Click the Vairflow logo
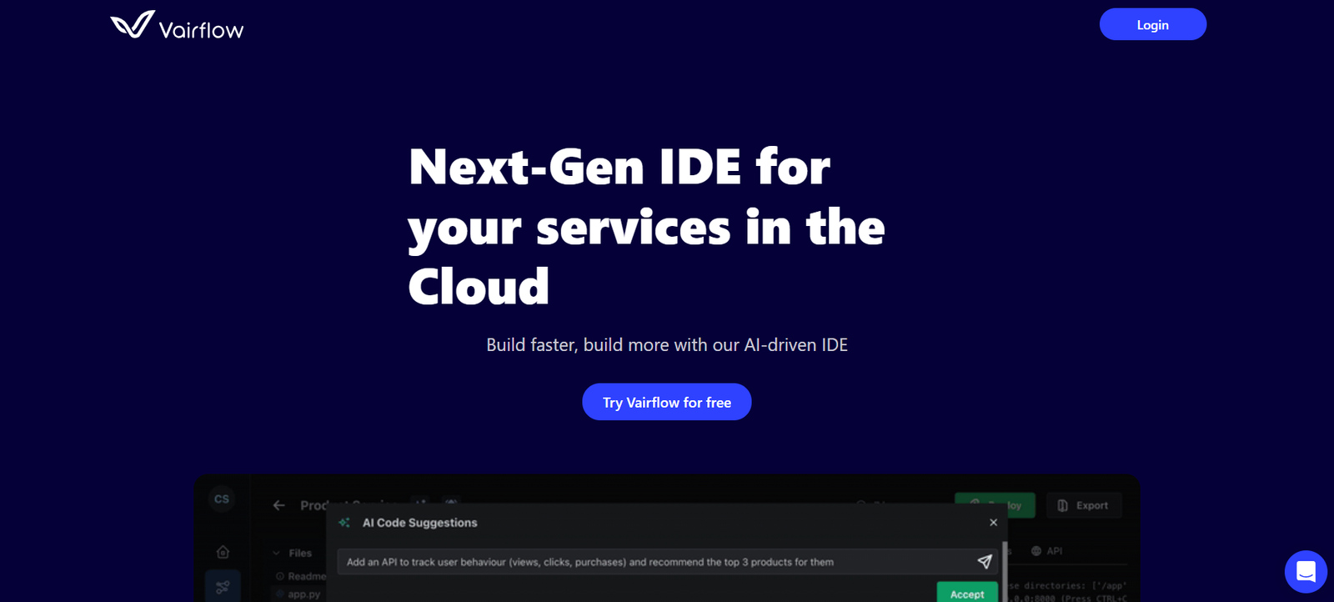This screenshot has width=1334, height=602. point(177,26)
